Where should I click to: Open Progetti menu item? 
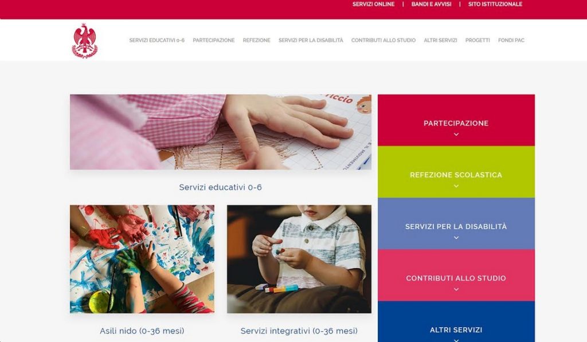pos(478,41)
